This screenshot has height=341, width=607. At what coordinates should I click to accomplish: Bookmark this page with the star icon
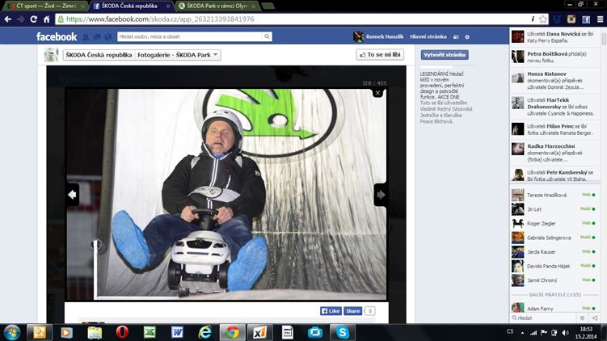pos(543,19)
